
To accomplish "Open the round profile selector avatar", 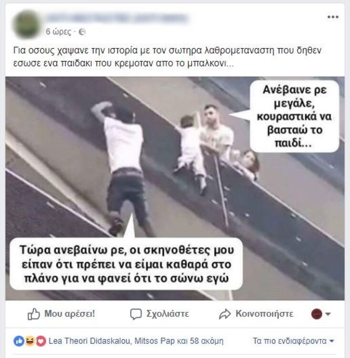I will click(317, 314).
